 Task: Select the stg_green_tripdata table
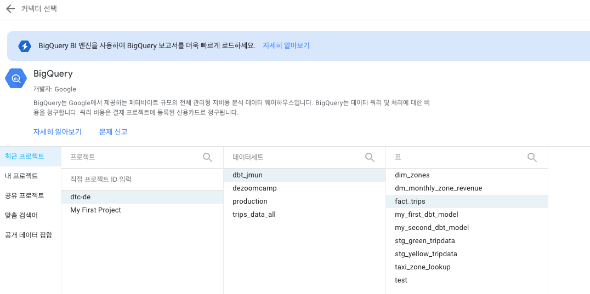pos(467,241)
